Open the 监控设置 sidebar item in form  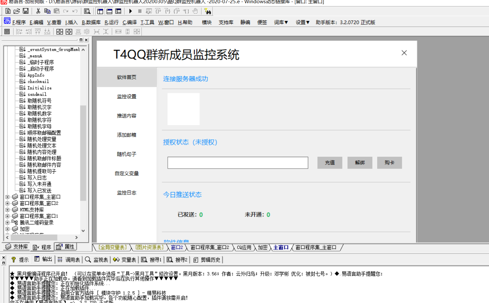click(127, 97)
